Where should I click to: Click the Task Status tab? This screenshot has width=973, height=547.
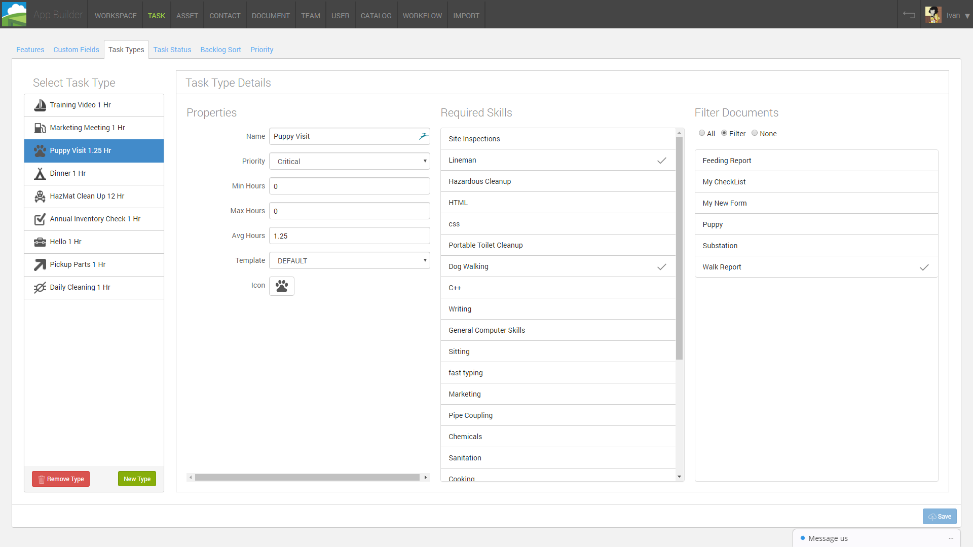pyautogui.click(x=172, y=50)
